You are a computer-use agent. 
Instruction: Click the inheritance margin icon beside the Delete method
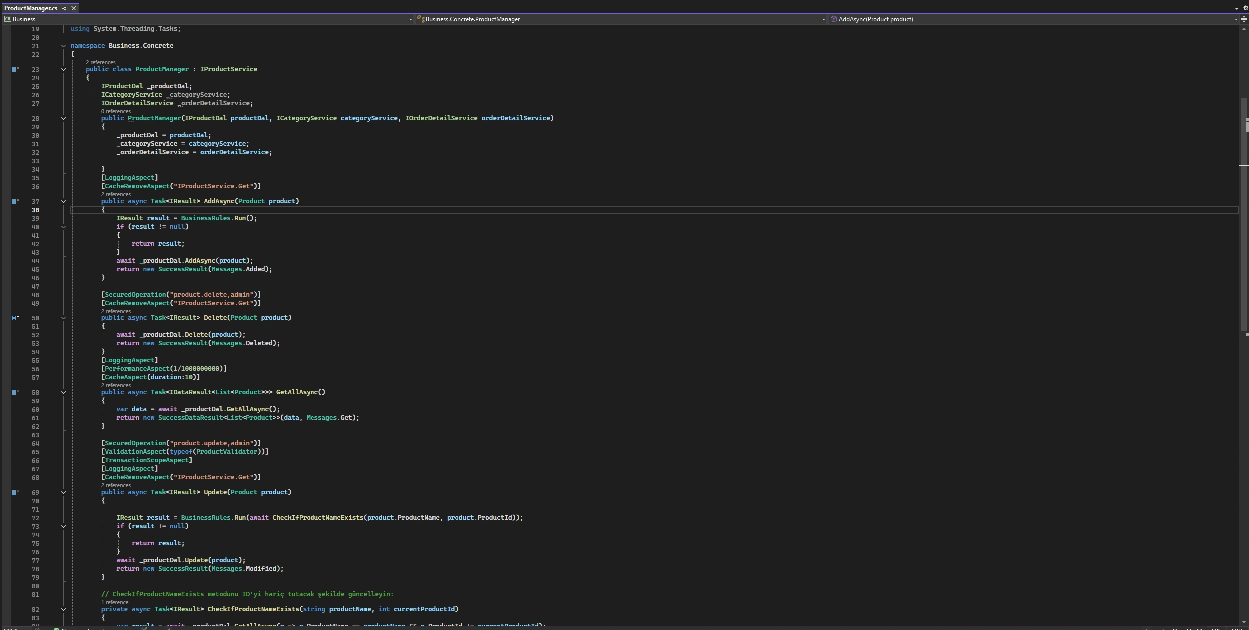[x=15, y=318]
